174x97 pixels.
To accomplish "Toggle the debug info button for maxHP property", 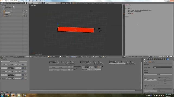I will 23,65.
